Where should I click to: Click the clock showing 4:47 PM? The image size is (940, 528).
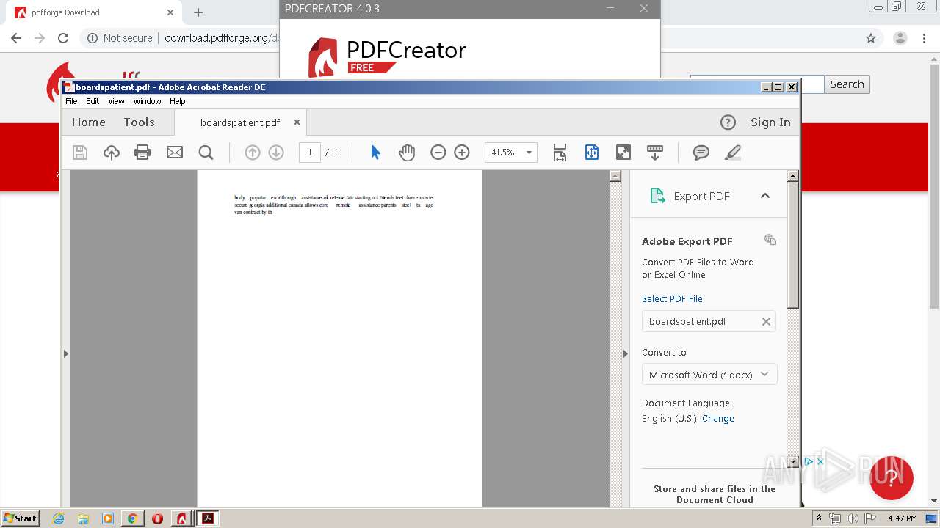[903, 518]
